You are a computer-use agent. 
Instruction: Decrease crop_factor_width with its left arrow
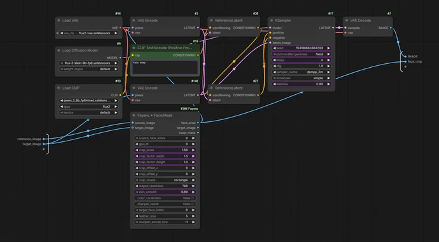point(136,156)
